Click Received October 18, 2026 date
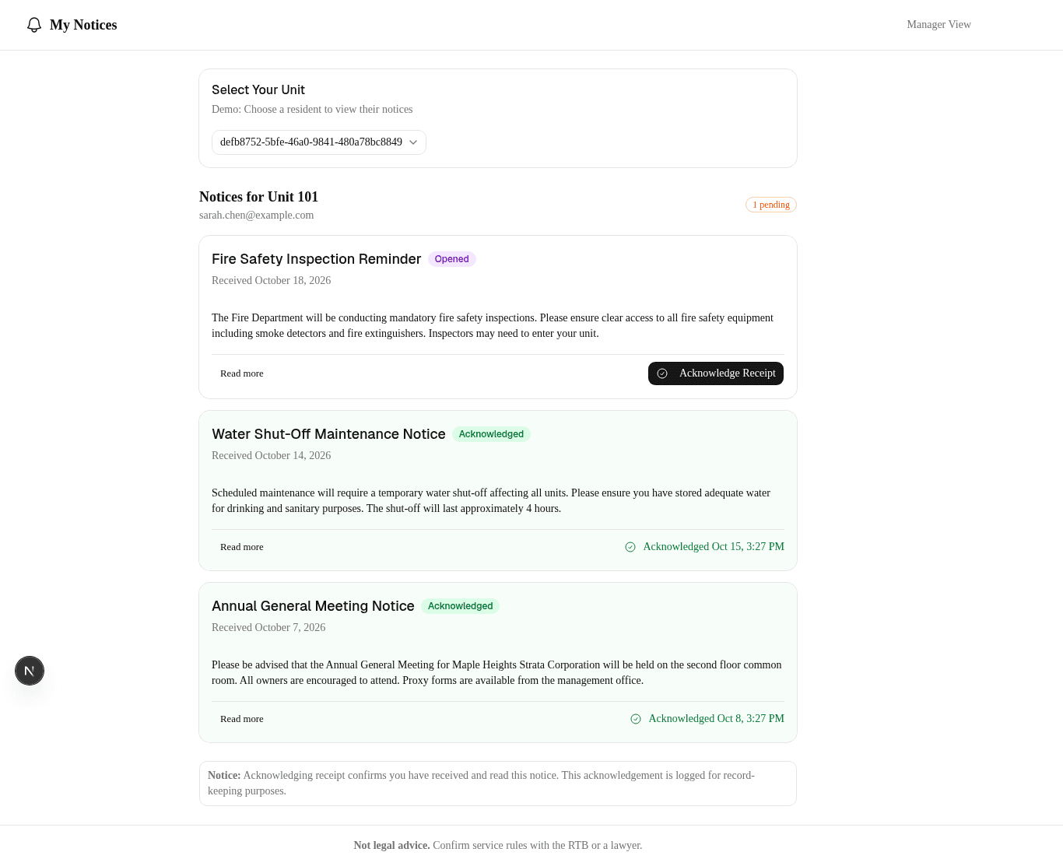Viewport: 1063px width, 866px height. pyautogui.click(x=271, y=281)
